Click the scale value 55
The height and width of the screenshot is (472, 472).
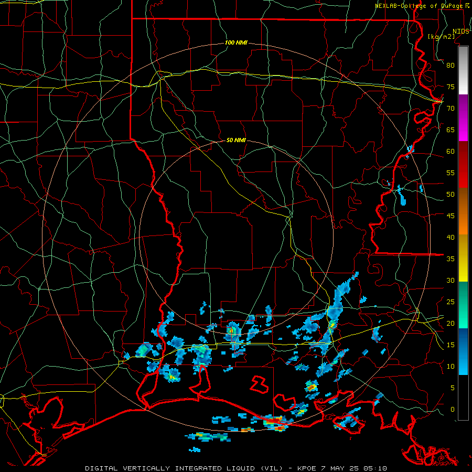[x=450, y=173]
